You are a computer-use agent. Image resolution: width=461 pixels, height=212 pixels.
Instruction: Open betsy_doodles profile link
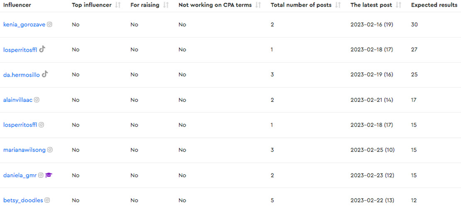[23, 200]
